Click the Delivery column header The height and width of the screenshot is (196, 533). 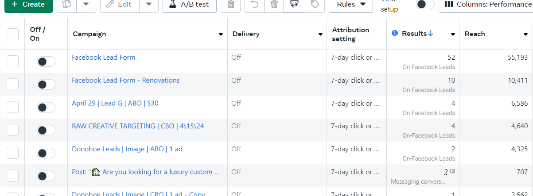tap(246, 34)
